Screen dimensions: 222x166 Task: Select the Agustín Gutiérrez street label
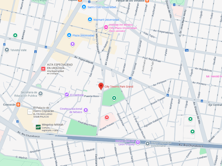click(153, 122)
